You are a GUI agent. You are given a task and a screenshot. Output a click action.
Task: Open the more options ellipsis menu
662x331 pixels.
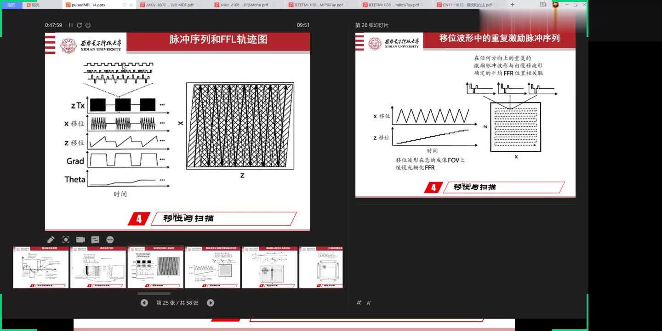click(x=110, y=240)
